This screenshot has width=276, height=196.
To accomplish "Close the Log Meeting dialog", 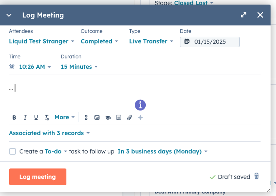I will 260,15.
